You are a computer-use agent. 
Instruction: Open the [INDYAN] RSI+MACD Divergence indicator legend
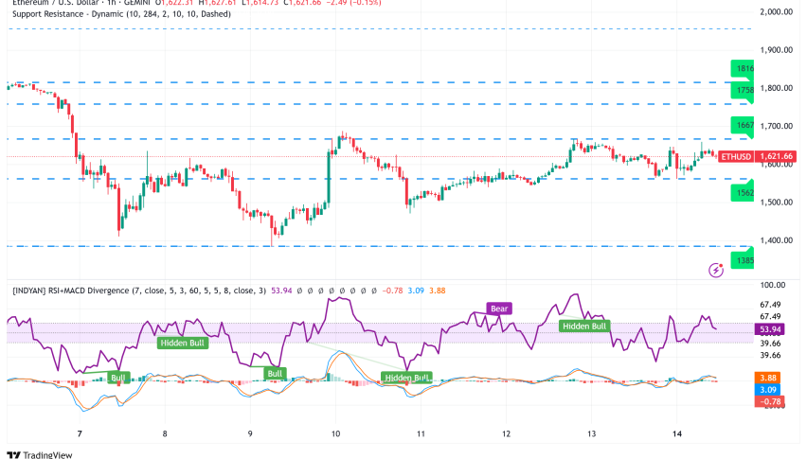139,291
